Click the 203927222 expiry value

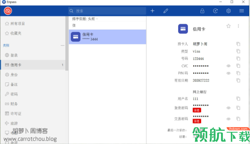tap(201, 81)
